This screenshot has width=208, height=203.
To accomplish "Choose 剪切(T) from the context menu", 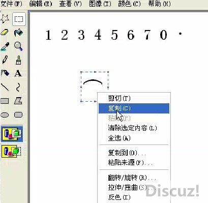I will click(134, 98).
